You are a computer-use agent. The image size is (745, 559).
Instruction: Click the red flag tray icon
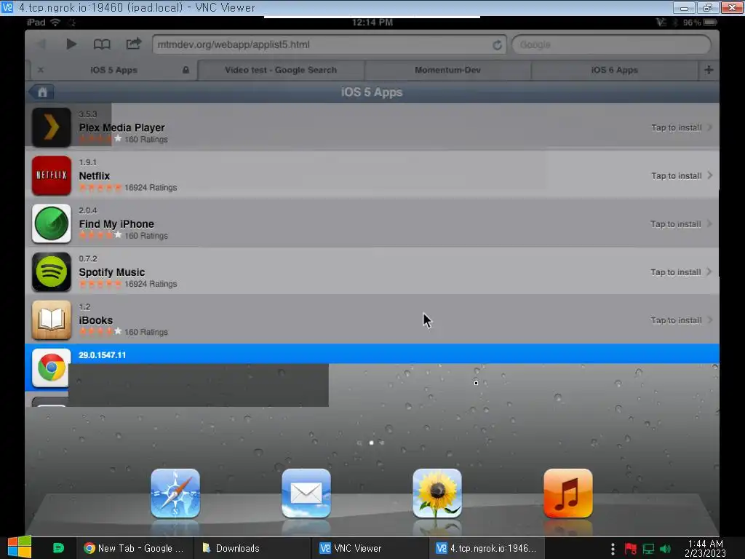[x=631, y=549]
